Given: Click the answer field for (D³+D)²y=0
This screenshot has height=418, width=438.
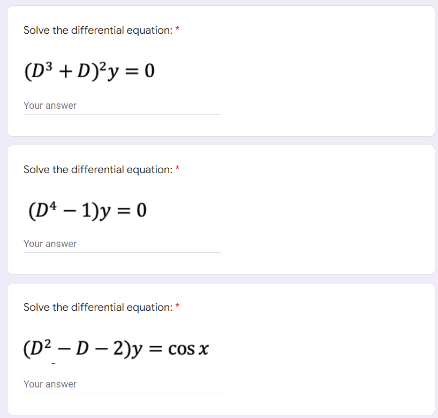Looking at the screenshot, I should [122, 106].
